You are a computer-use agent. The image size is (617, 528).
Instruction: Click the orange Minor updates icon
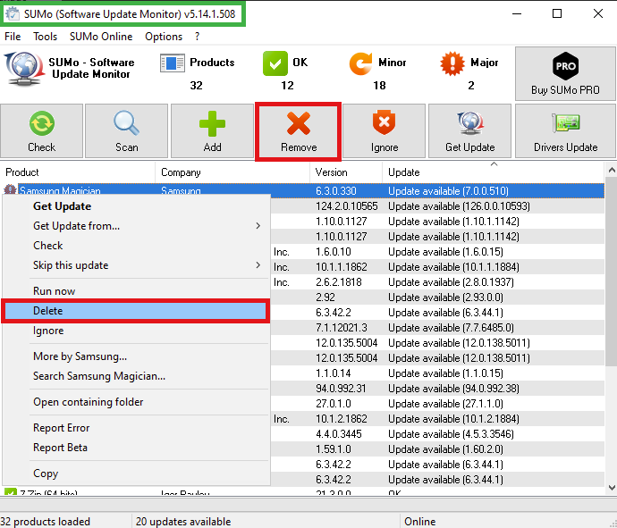click(360, 63)
